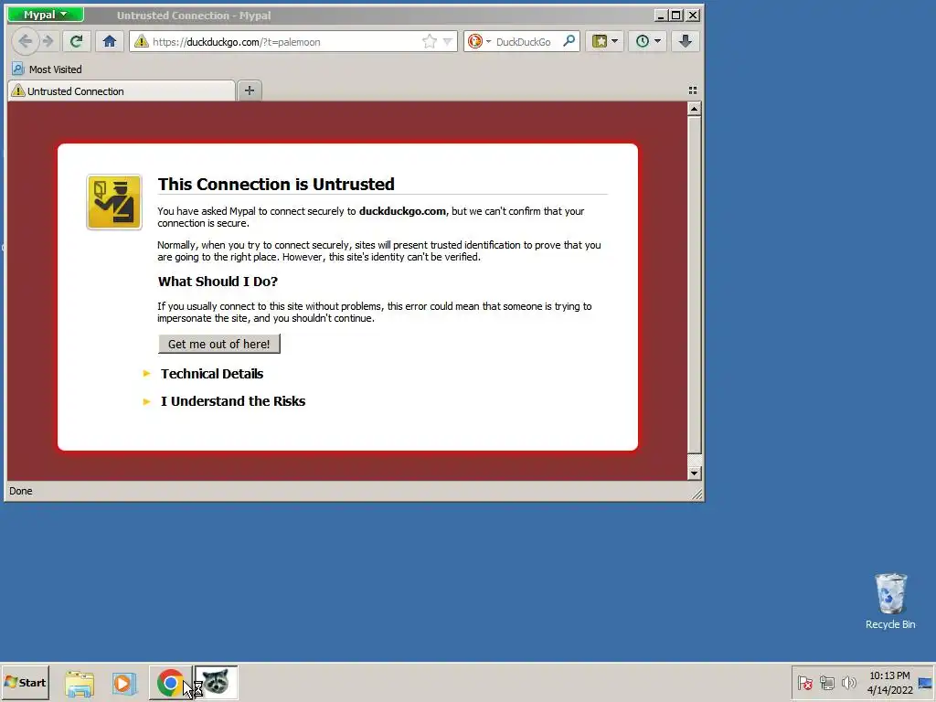Open the history clock button
Screen dimensions: 936x702
coord(643,41)
